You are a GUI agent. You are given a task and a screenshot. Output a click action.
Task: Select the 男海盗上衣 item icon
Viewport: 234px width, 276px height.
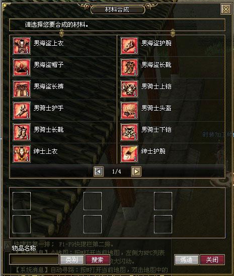[22, 46]
